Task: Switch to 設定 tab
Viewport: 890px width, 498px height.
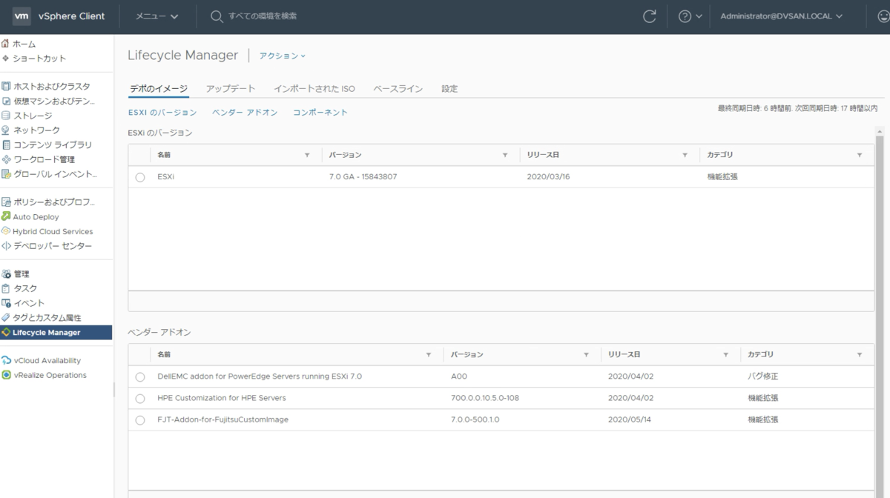Action: tap(449, 88)
